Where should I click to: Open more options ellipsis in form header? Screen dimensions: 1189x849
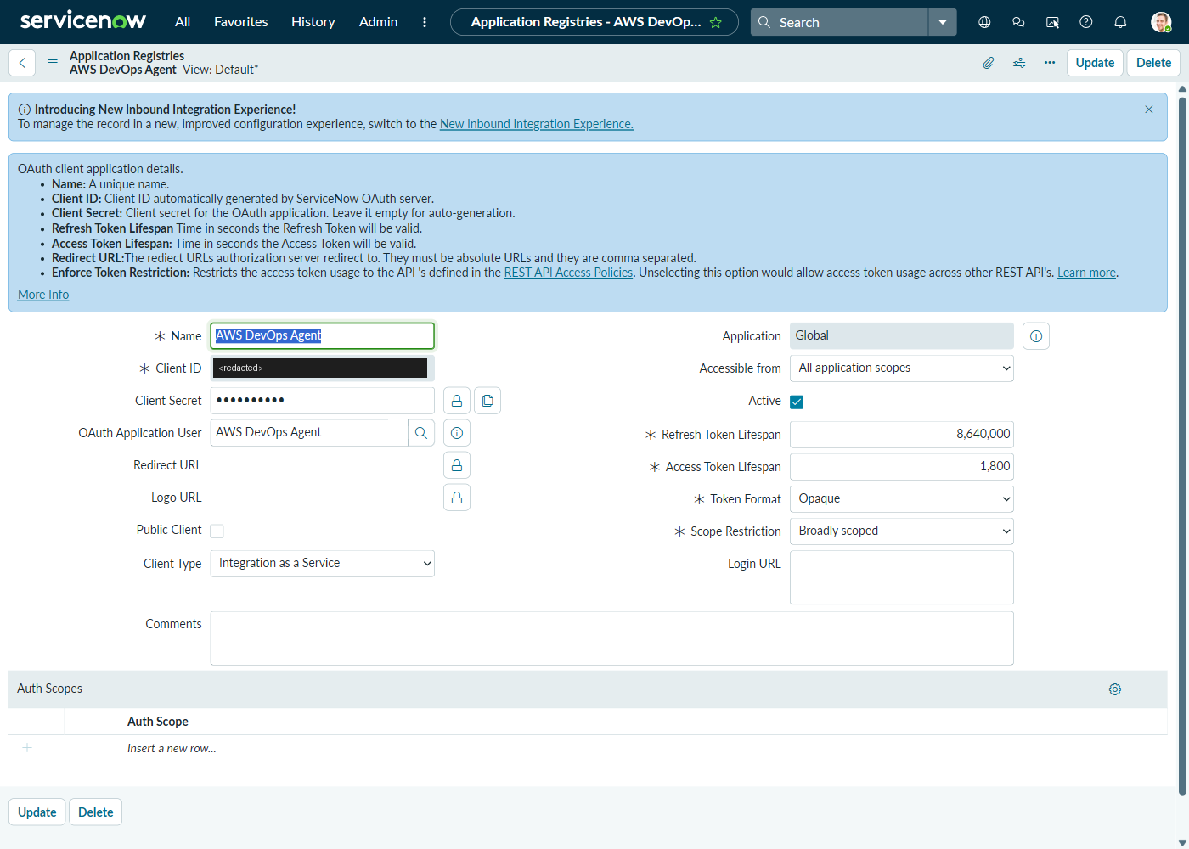tap(1050, 63)
